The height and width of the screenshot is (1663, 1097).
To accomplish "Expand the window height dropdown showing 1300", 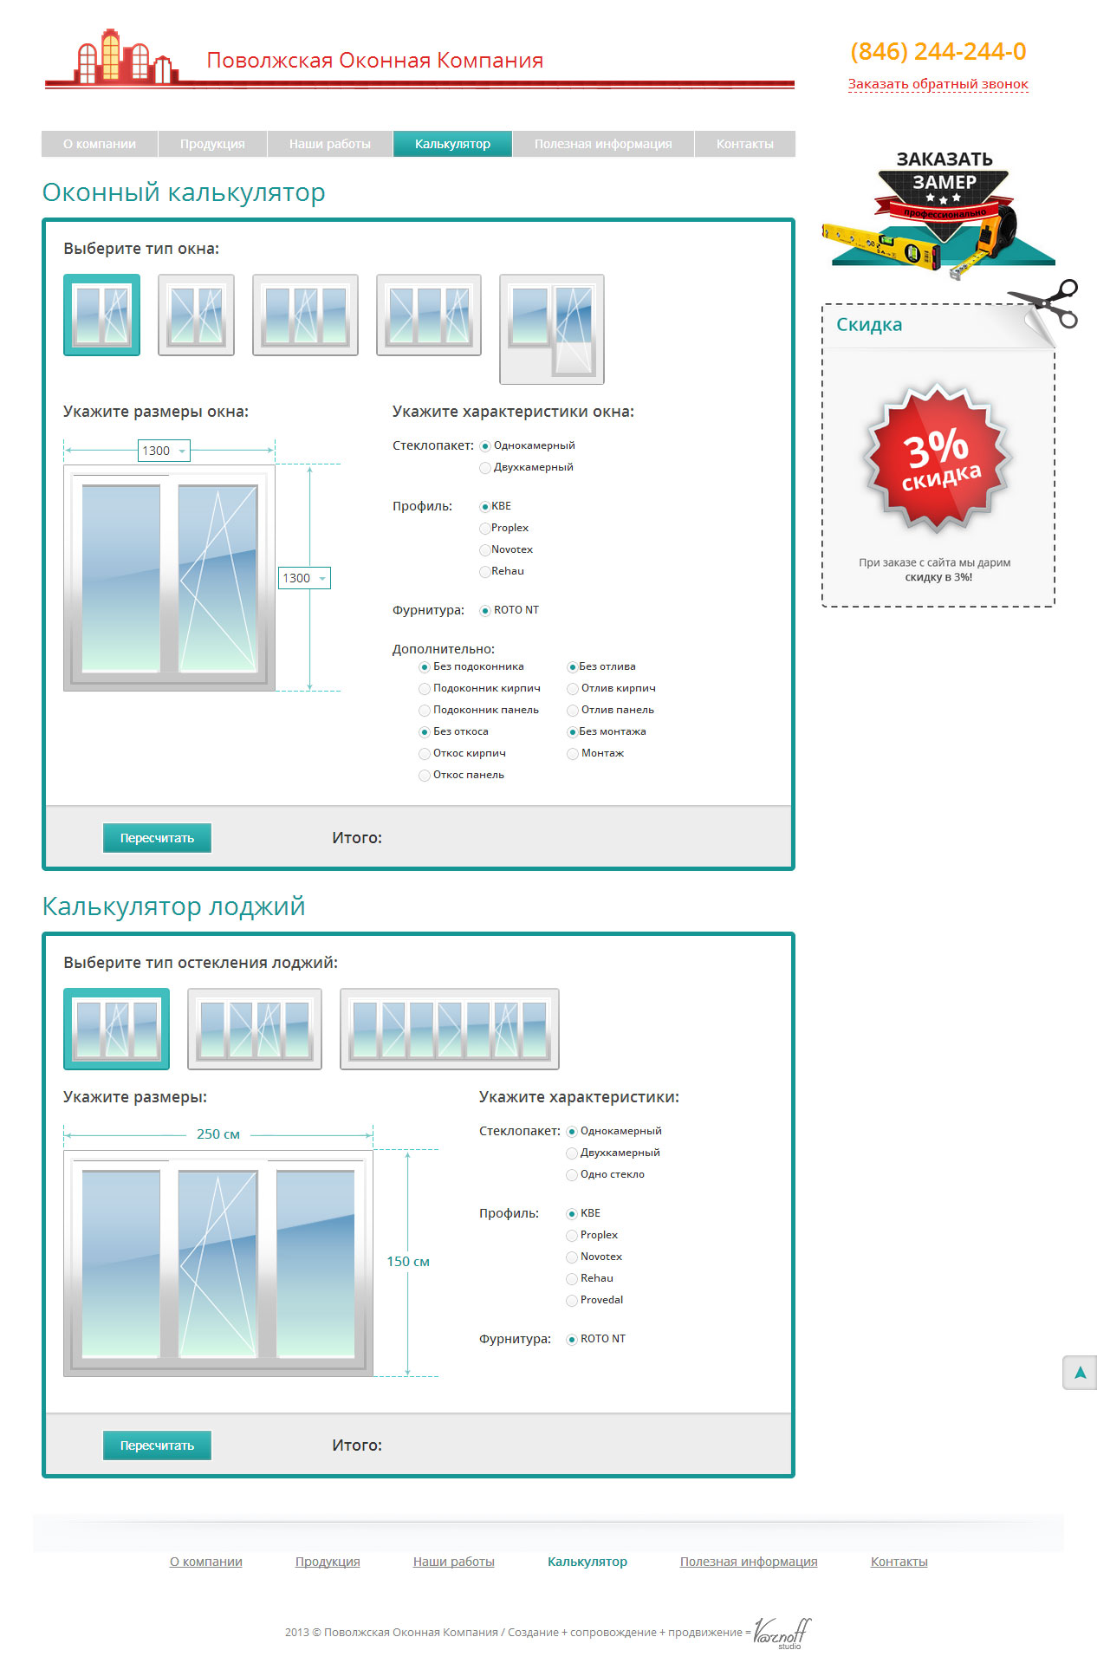I will (304, 578).
